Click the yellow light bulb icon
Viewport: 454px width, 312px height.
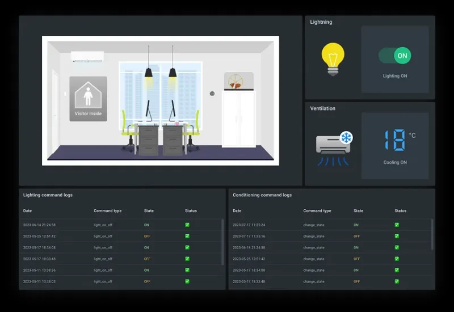[x=333, y=60]
